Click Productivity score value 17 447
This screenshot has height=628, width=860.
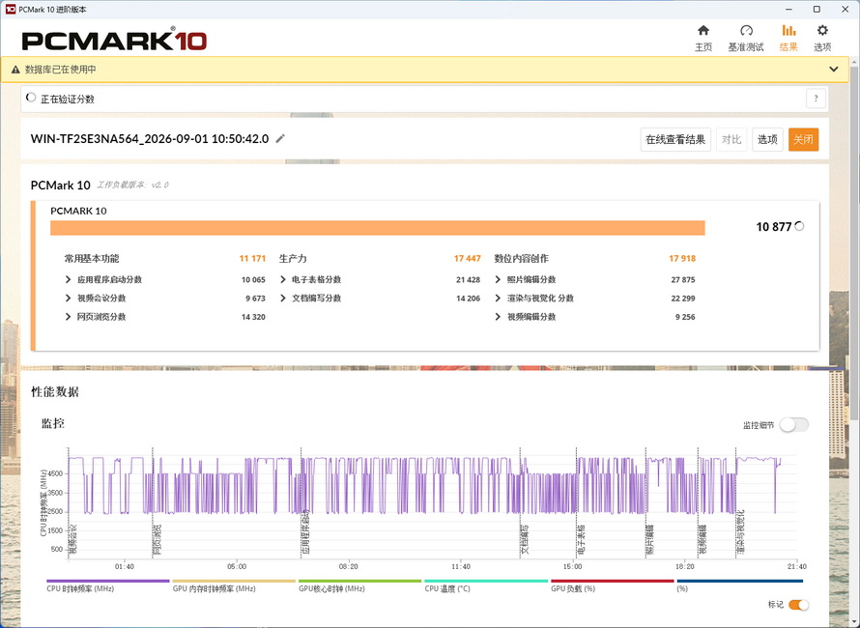point(468,258)
